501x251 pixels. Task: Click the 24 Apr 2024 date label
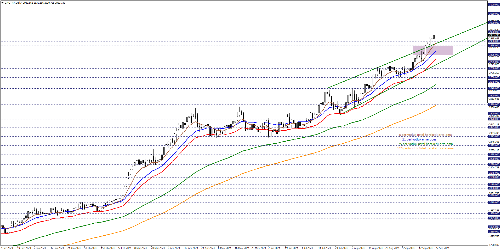(x=208, y=248)
